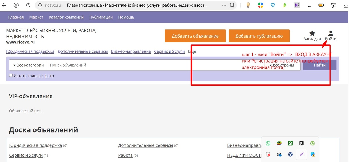Open Главная in the top menu

(x=16, y=17)
